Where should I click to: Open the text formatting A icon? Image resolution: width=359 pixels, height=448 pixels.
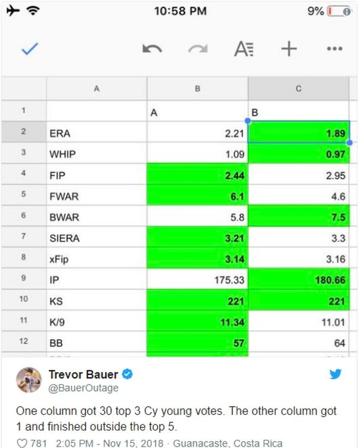click(244, 49)
